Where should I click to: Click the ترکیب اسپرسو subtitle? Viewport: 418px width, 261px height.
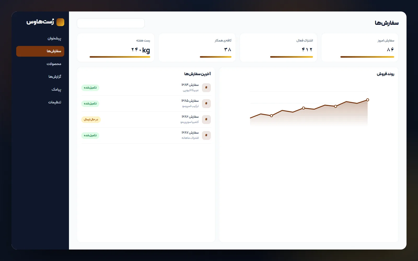pyautogui.click(x=190, y=106)
